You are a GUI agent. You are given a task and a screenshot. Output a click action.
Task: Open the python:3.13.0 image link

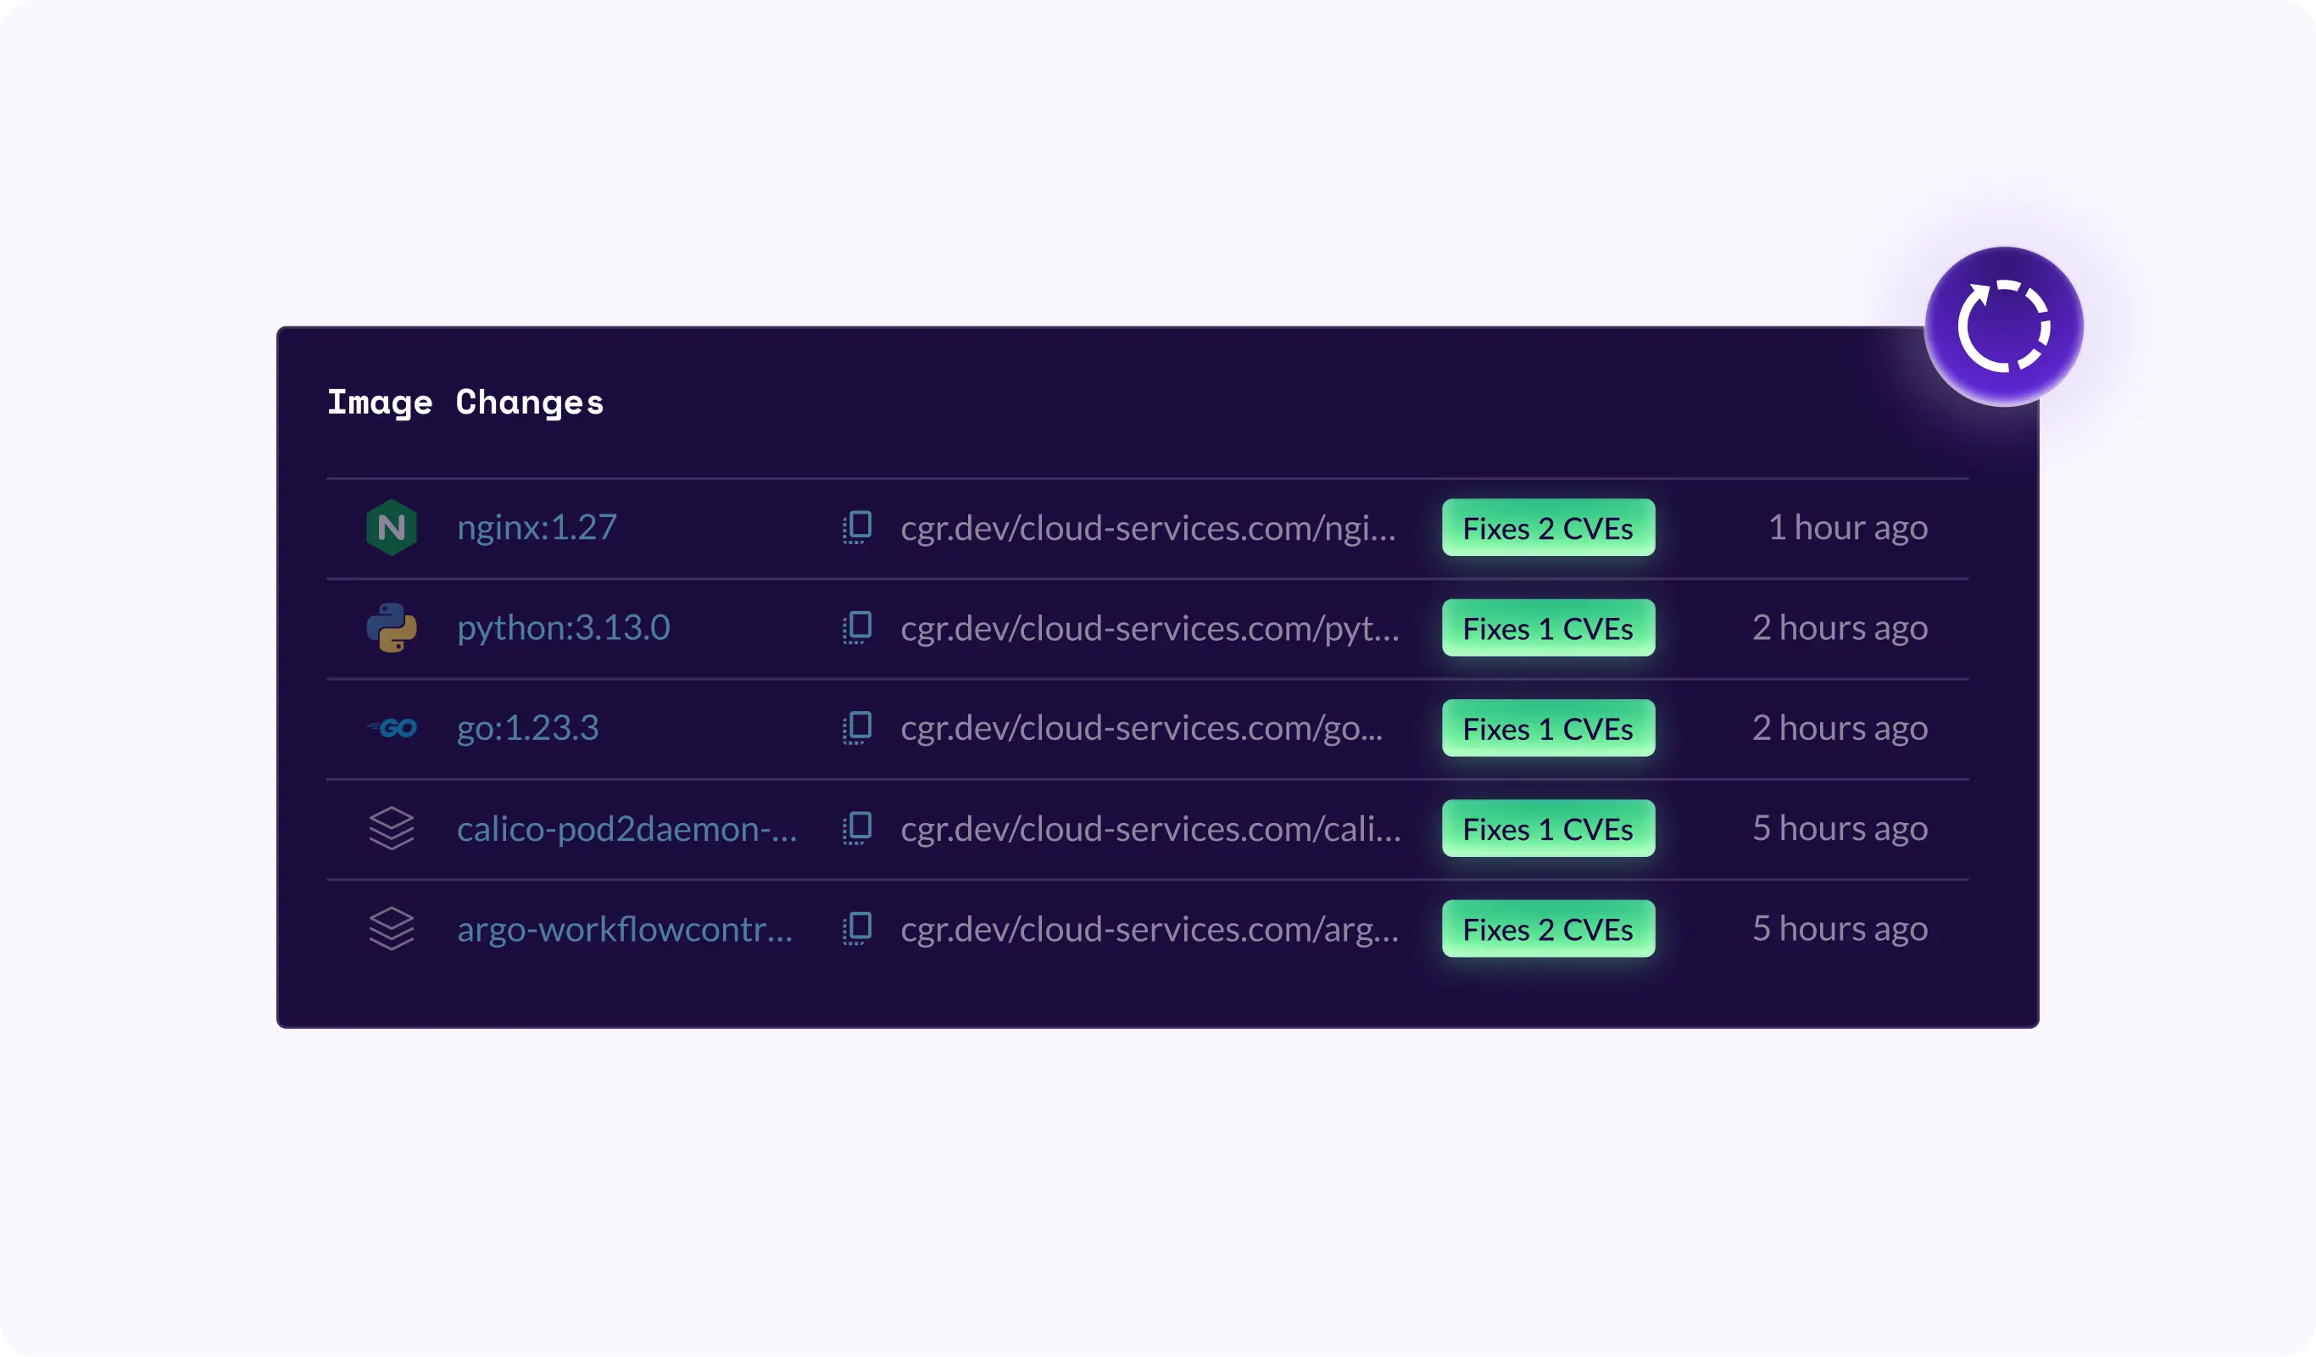pyautogui.click(x=564, y=627)
